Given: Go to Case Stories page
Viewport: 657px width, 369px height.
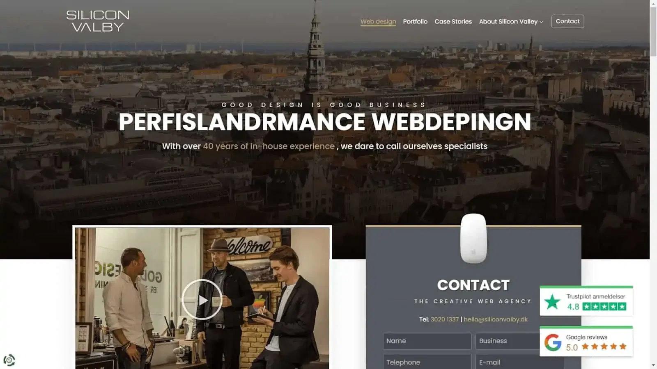Looking at the screenshot, I should 453,21.
